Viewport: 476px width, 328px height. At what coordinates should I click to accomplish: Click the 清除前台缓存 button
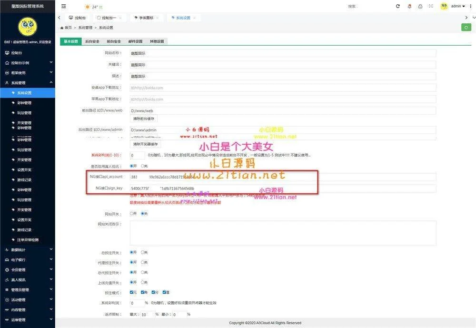[143, 119]
